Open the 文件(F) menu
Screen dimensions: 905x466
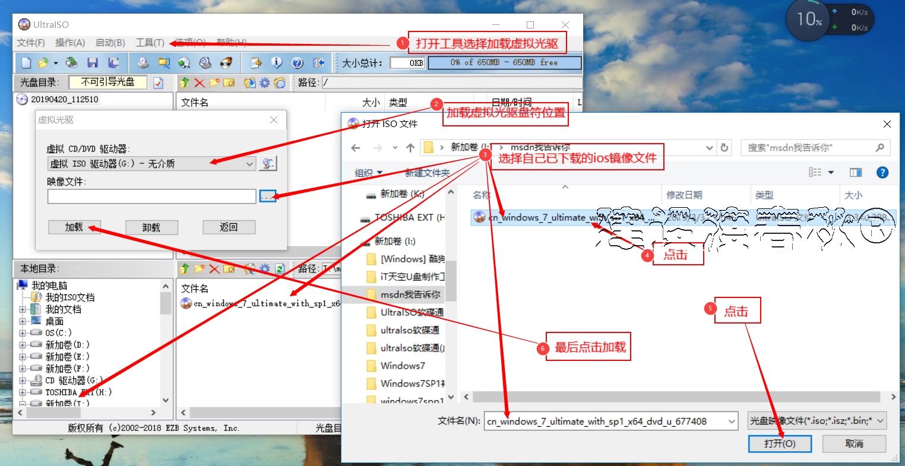click(31, 43)
